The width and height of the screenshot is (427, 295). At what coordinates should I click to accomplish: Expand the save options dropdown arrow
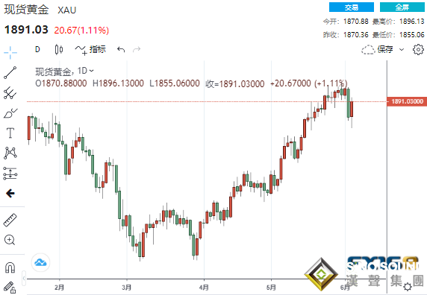(402, 49)
